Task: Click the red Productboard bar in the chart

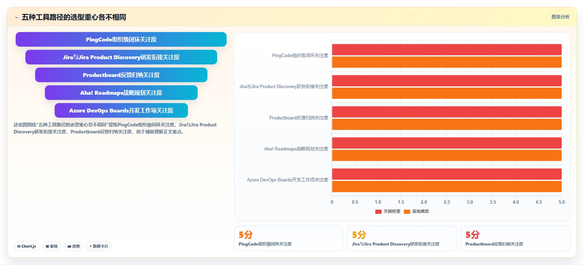Action: (447, 112)
